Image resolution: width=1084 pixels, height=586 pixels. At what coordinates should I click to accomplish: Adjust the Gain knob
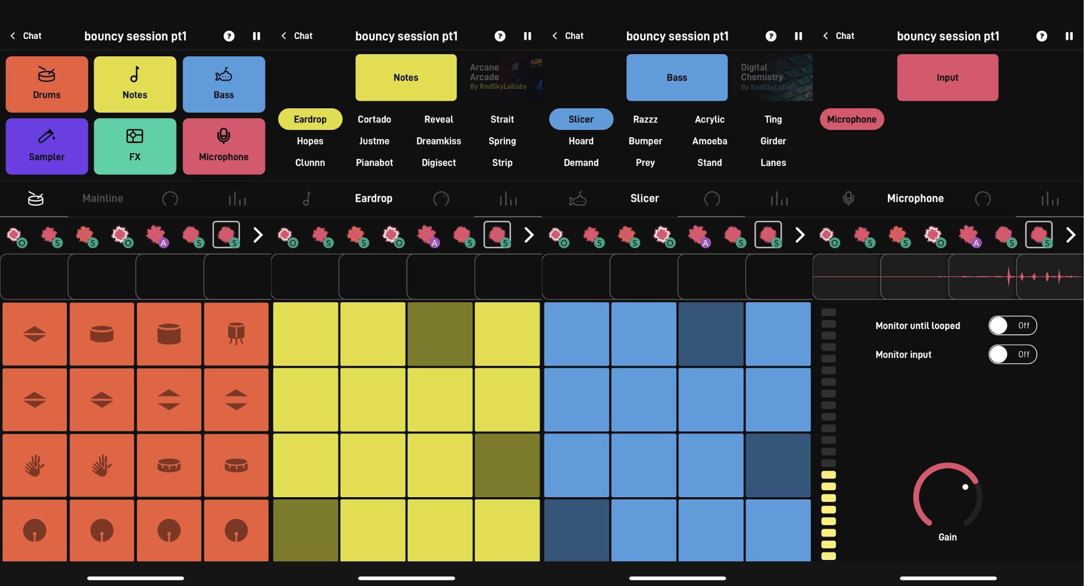[947, 496]
